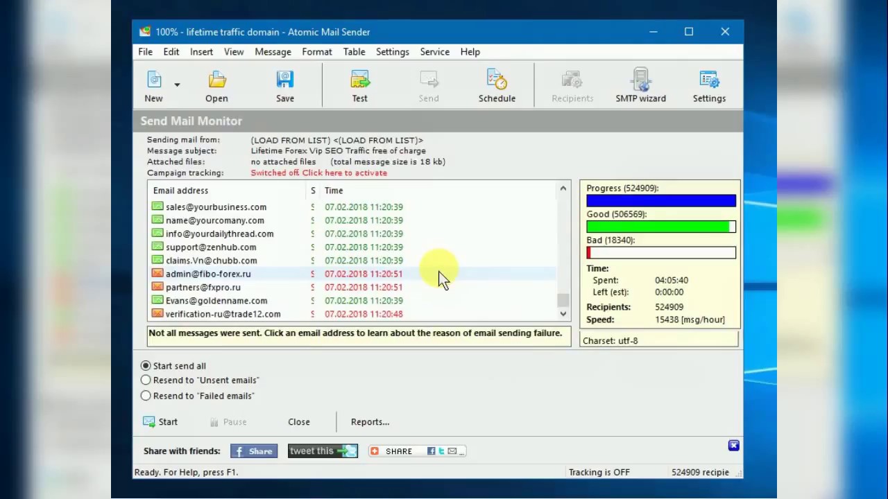
Task: Click the Atomic Mail Sender title icon
Action: pos(144,32)
